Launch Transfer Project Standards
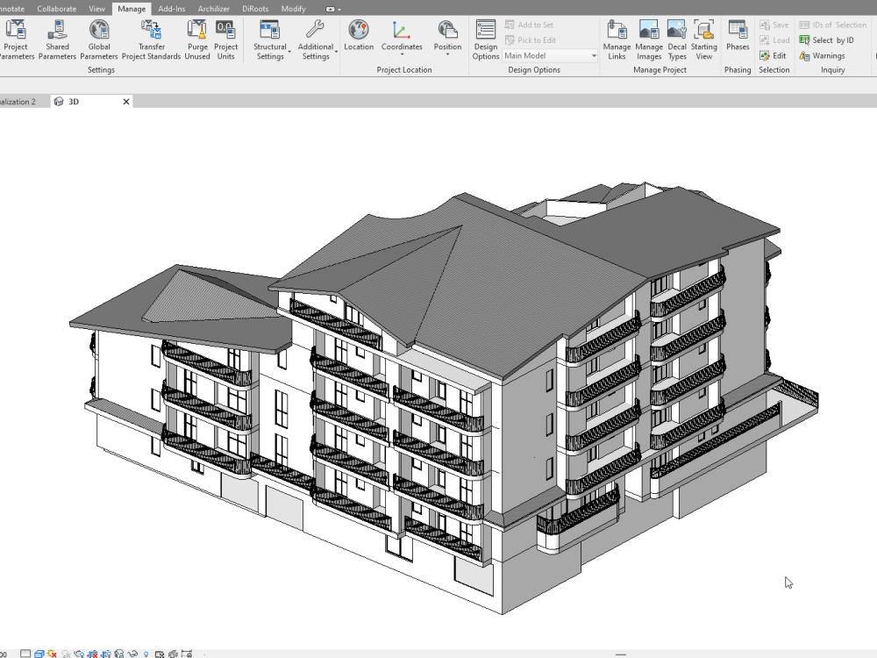This screenshot has width=877, height=658. click(x=151, y=39)
